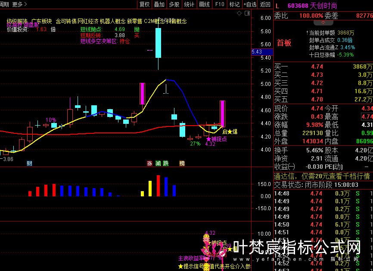Click the red L marker beside stock code
373x271 pixels.
click(277, 6)
